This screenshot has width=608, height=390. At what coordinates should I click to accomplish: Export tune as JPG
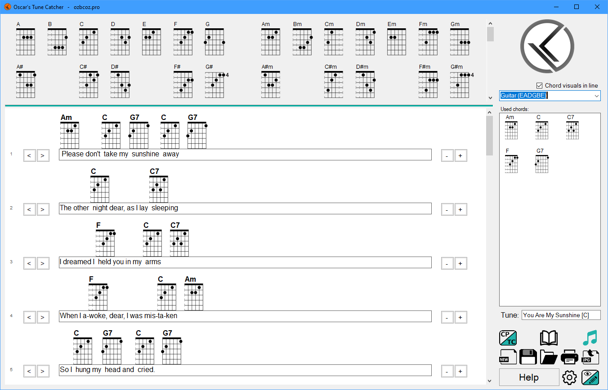590,357
